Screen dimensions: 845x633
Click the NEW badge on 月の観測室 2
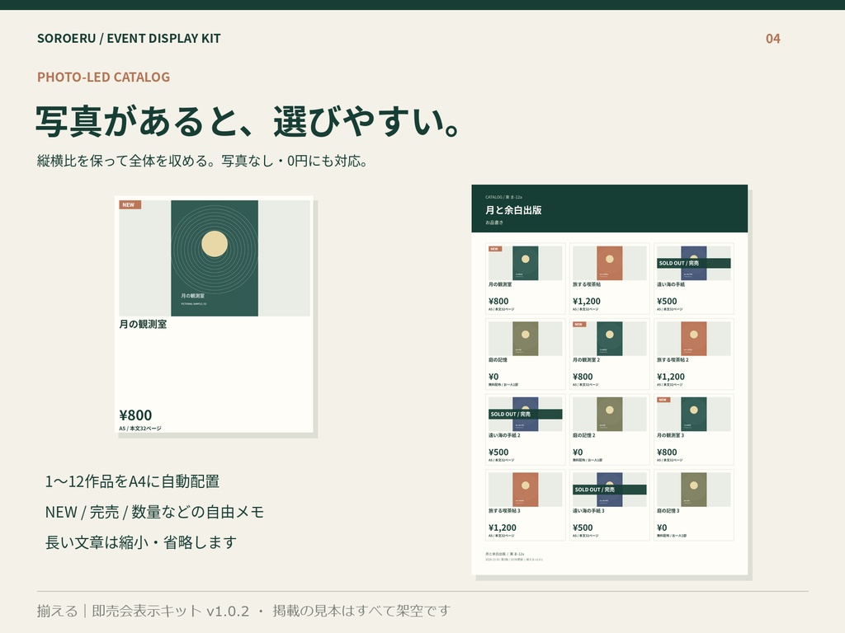(x=578, y=325)
